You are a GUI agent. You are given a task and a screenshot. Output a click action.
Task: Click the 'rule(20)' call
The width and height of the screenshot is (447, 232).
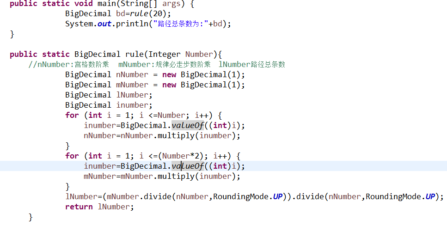pos(147,14)
